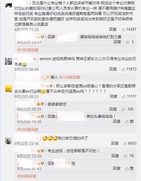Screen dimensions: 141x181
Task: Reply to the 谢谢谢谢您 comment
Action: pos(113,109)
